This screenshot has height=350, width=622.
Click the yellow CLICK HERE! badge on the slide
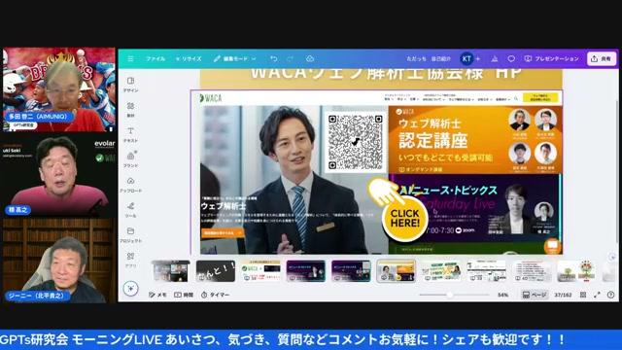tap(404, 219)
